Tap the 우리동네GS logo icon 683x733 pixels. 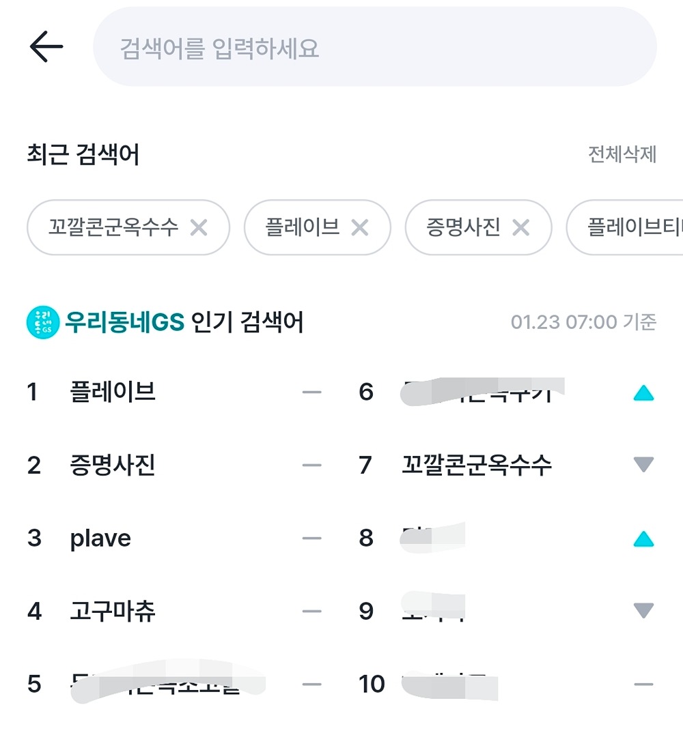43,323
